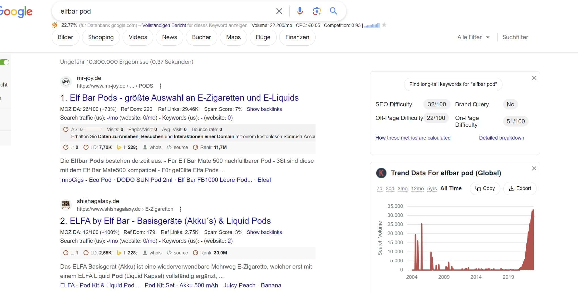Open ELFA by Elf Bar result title

[170, 221]
